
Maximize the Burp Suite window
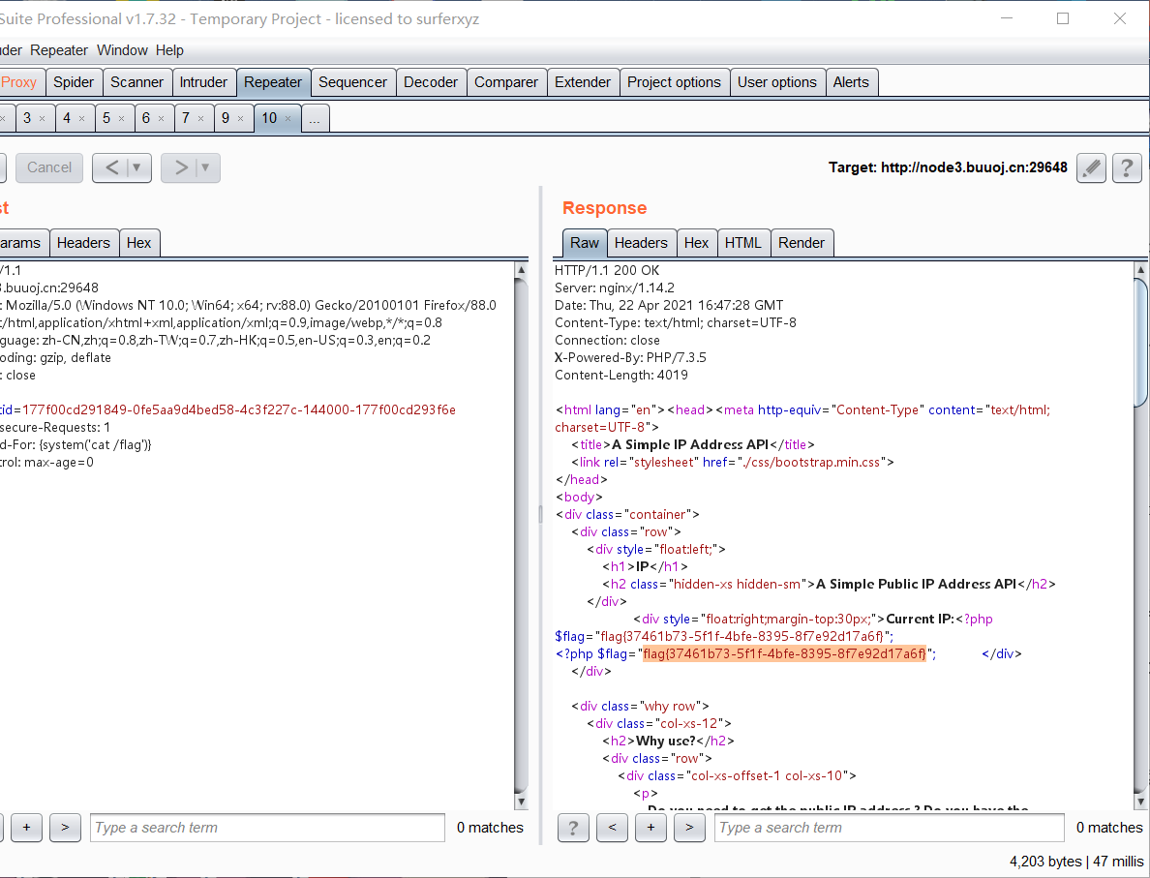point(1063,19)
